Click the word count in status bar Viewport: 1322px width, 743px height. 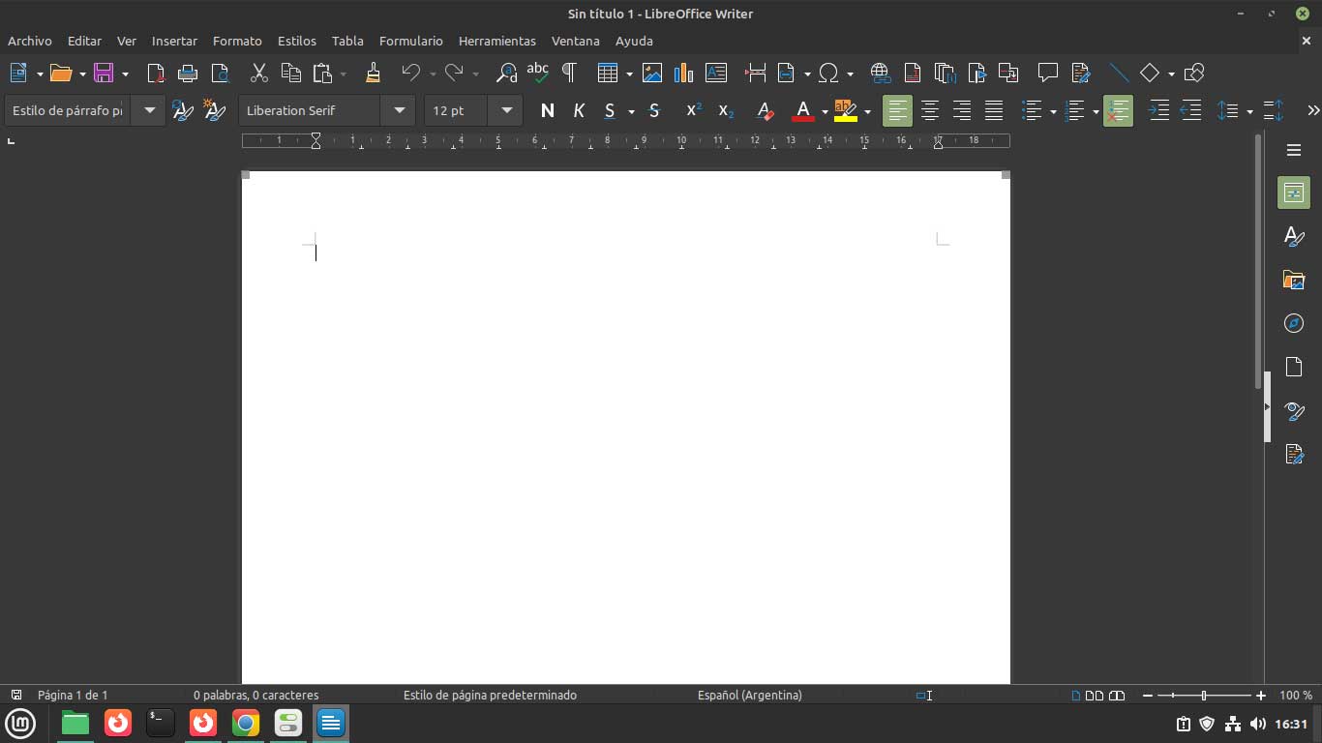pyautogui.click(x=255, y=695)
